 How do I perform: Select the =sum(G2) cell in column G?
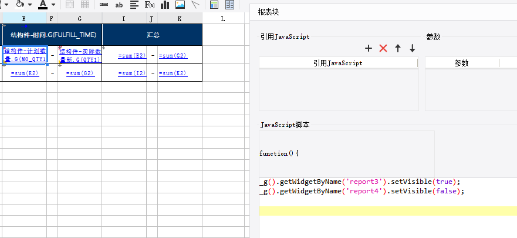pos(80,73)
